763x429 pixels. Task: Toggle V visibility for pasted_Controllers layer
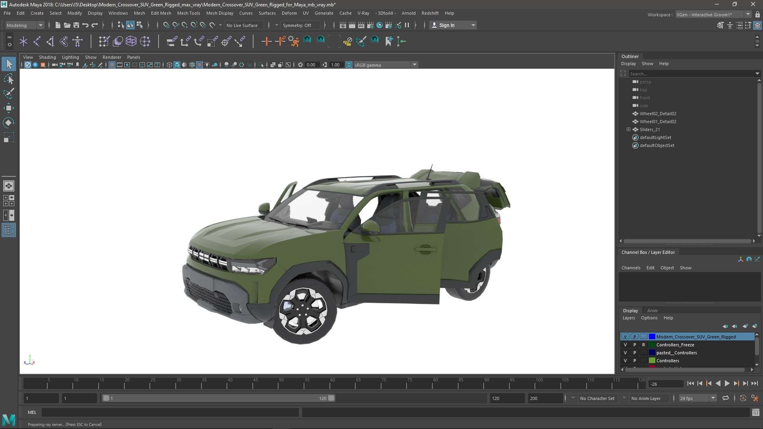click(x=625, y=352)
